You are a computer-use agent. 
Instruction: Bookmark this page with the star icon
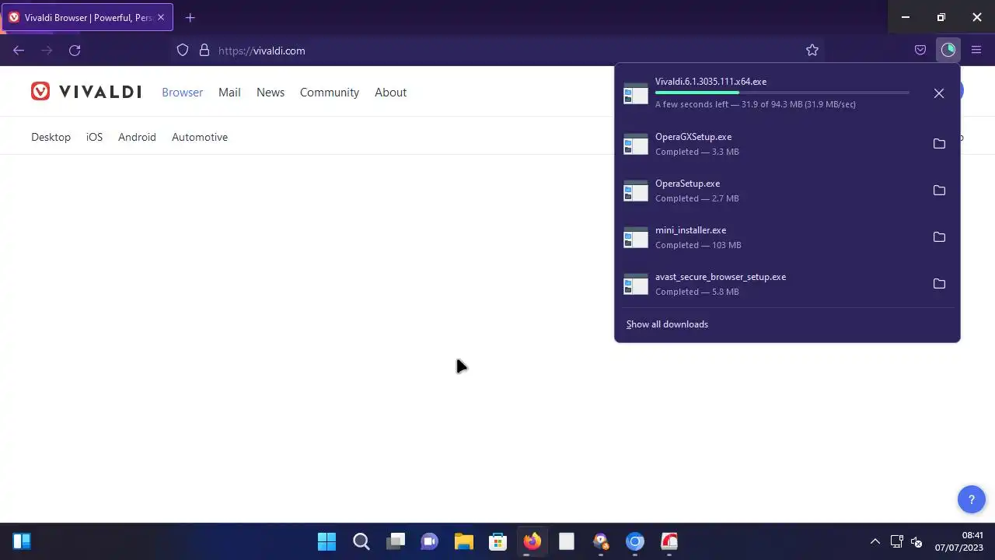tap(812, 51)
